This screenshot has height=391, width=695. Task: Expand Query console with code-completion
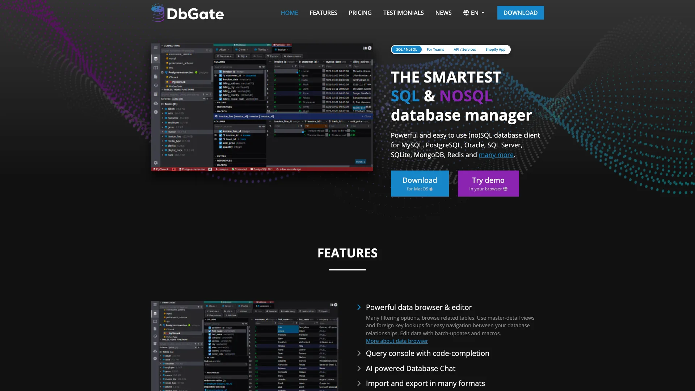pyautogui.click(x=427, y=353)
